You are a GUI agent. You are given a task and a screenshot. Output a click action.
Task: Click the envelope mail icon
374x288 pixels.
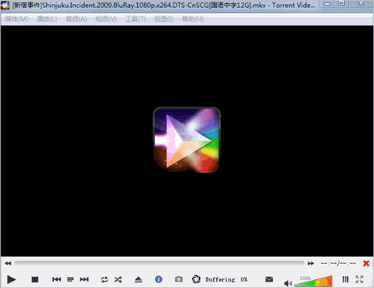(x=269, y=279)
